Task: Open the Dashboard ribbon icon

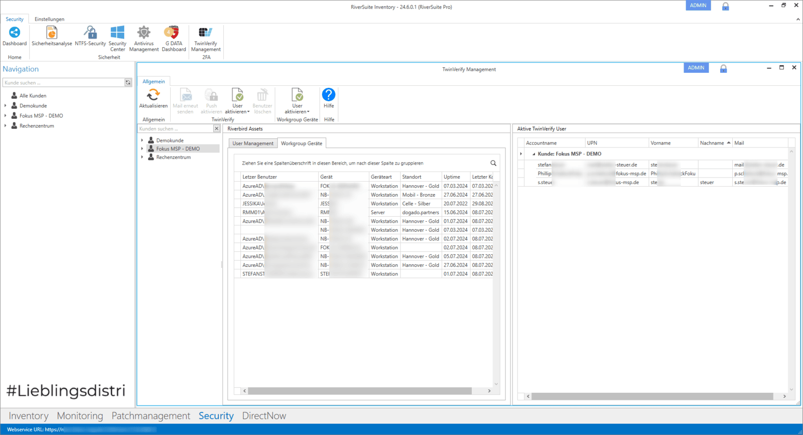Action: [15, 36]
